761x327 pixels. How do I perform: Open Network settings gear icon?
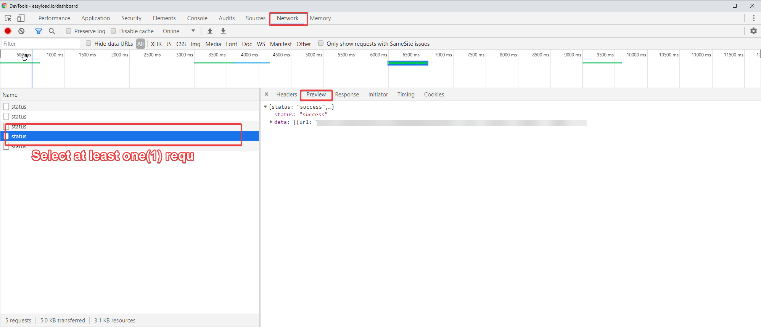click(x=753, y=31)
